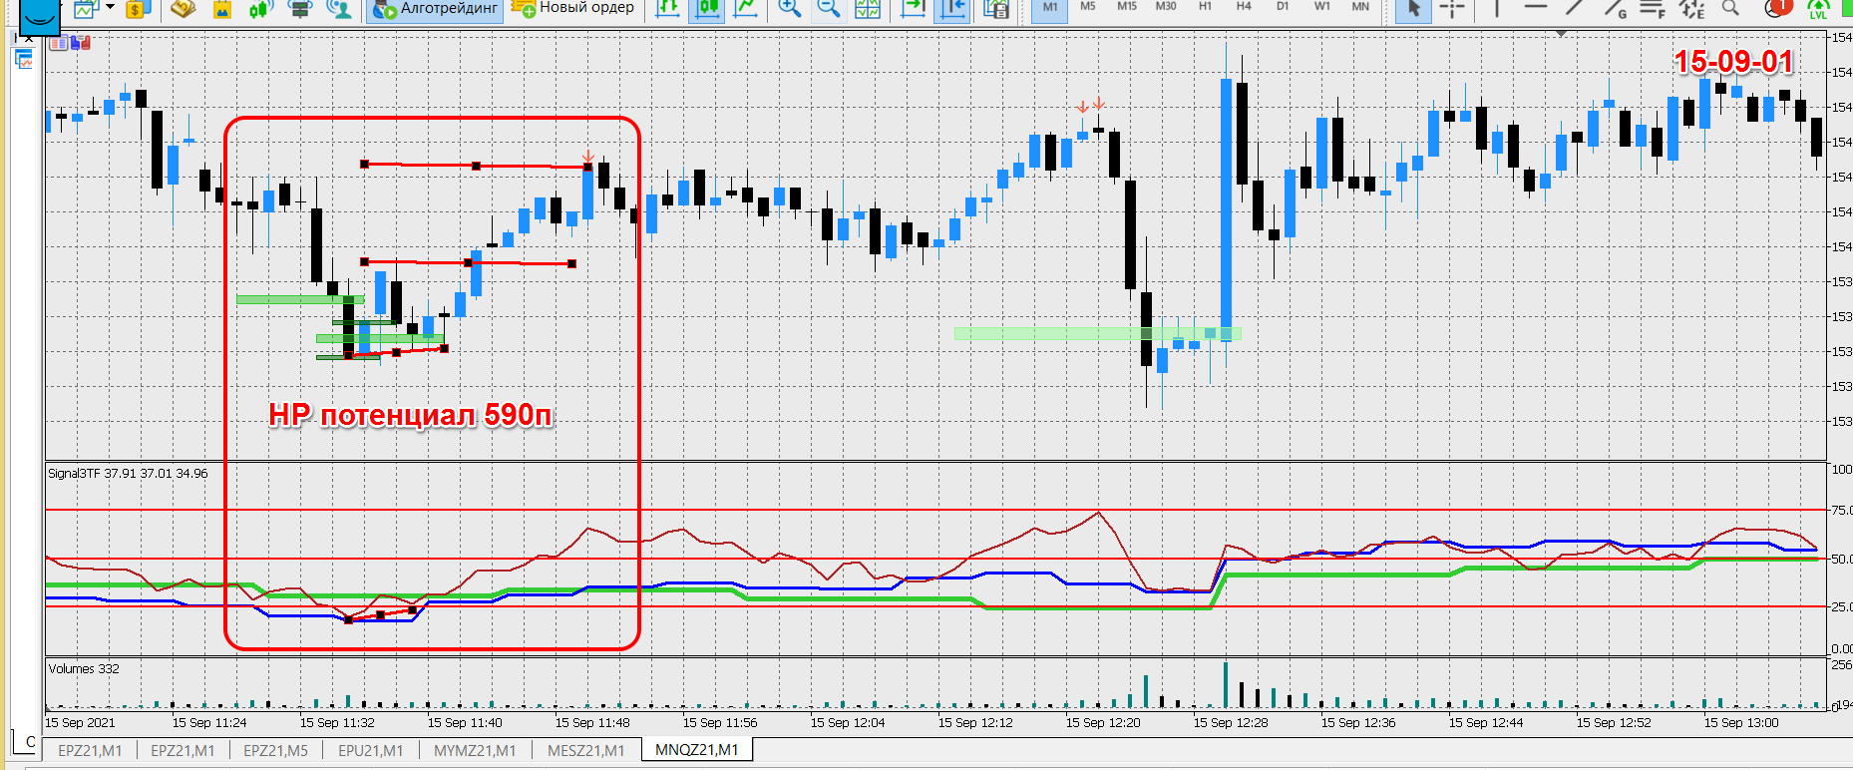Screen dimensions: 1853x770
Task: Zoom in the chart with magnifier plus
Action: [789, 8]
